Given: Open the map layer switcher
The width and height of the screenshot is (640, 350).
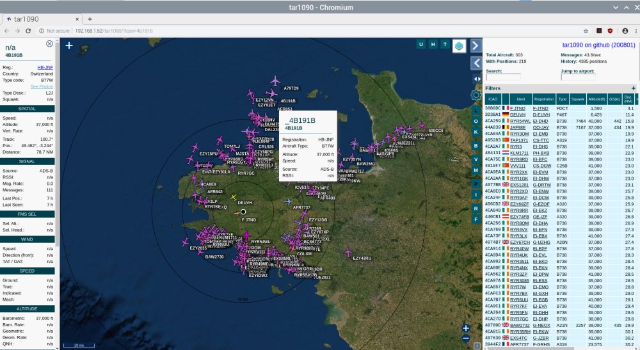Looking at the screenshot, I should point(459,46).
